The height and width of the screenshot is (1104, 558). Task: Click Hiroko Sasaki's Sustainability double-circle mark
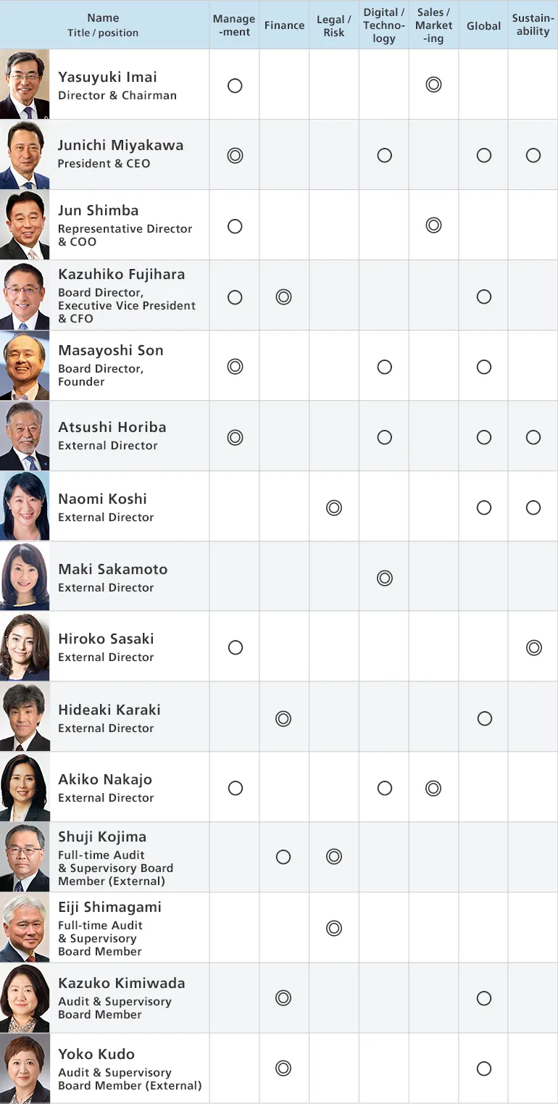tap(534, 647)
